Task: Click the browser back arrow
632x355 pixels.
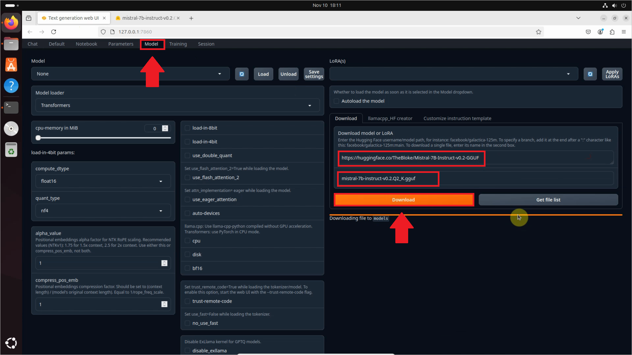Action: coord(30,32)
